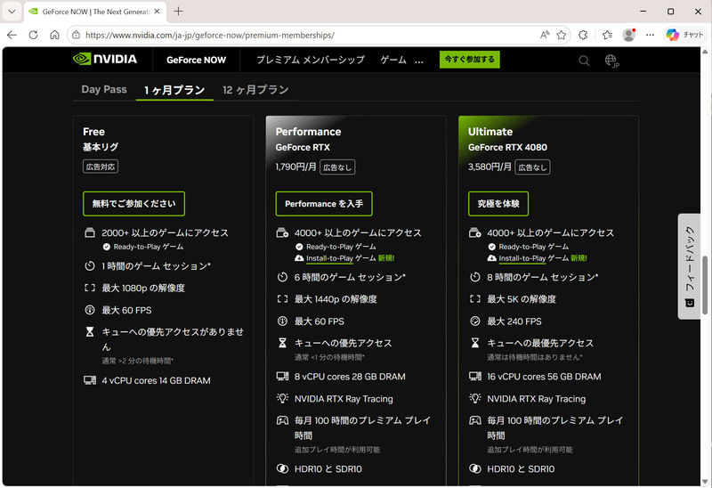Toggle the read aloud icon in the address bar

tap(545, 35)
